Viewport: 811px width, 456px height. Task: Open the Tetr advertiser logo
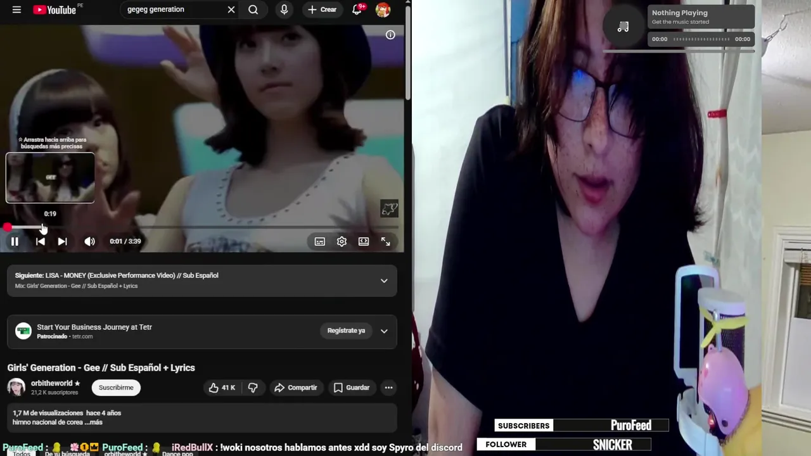coord(23,331)
